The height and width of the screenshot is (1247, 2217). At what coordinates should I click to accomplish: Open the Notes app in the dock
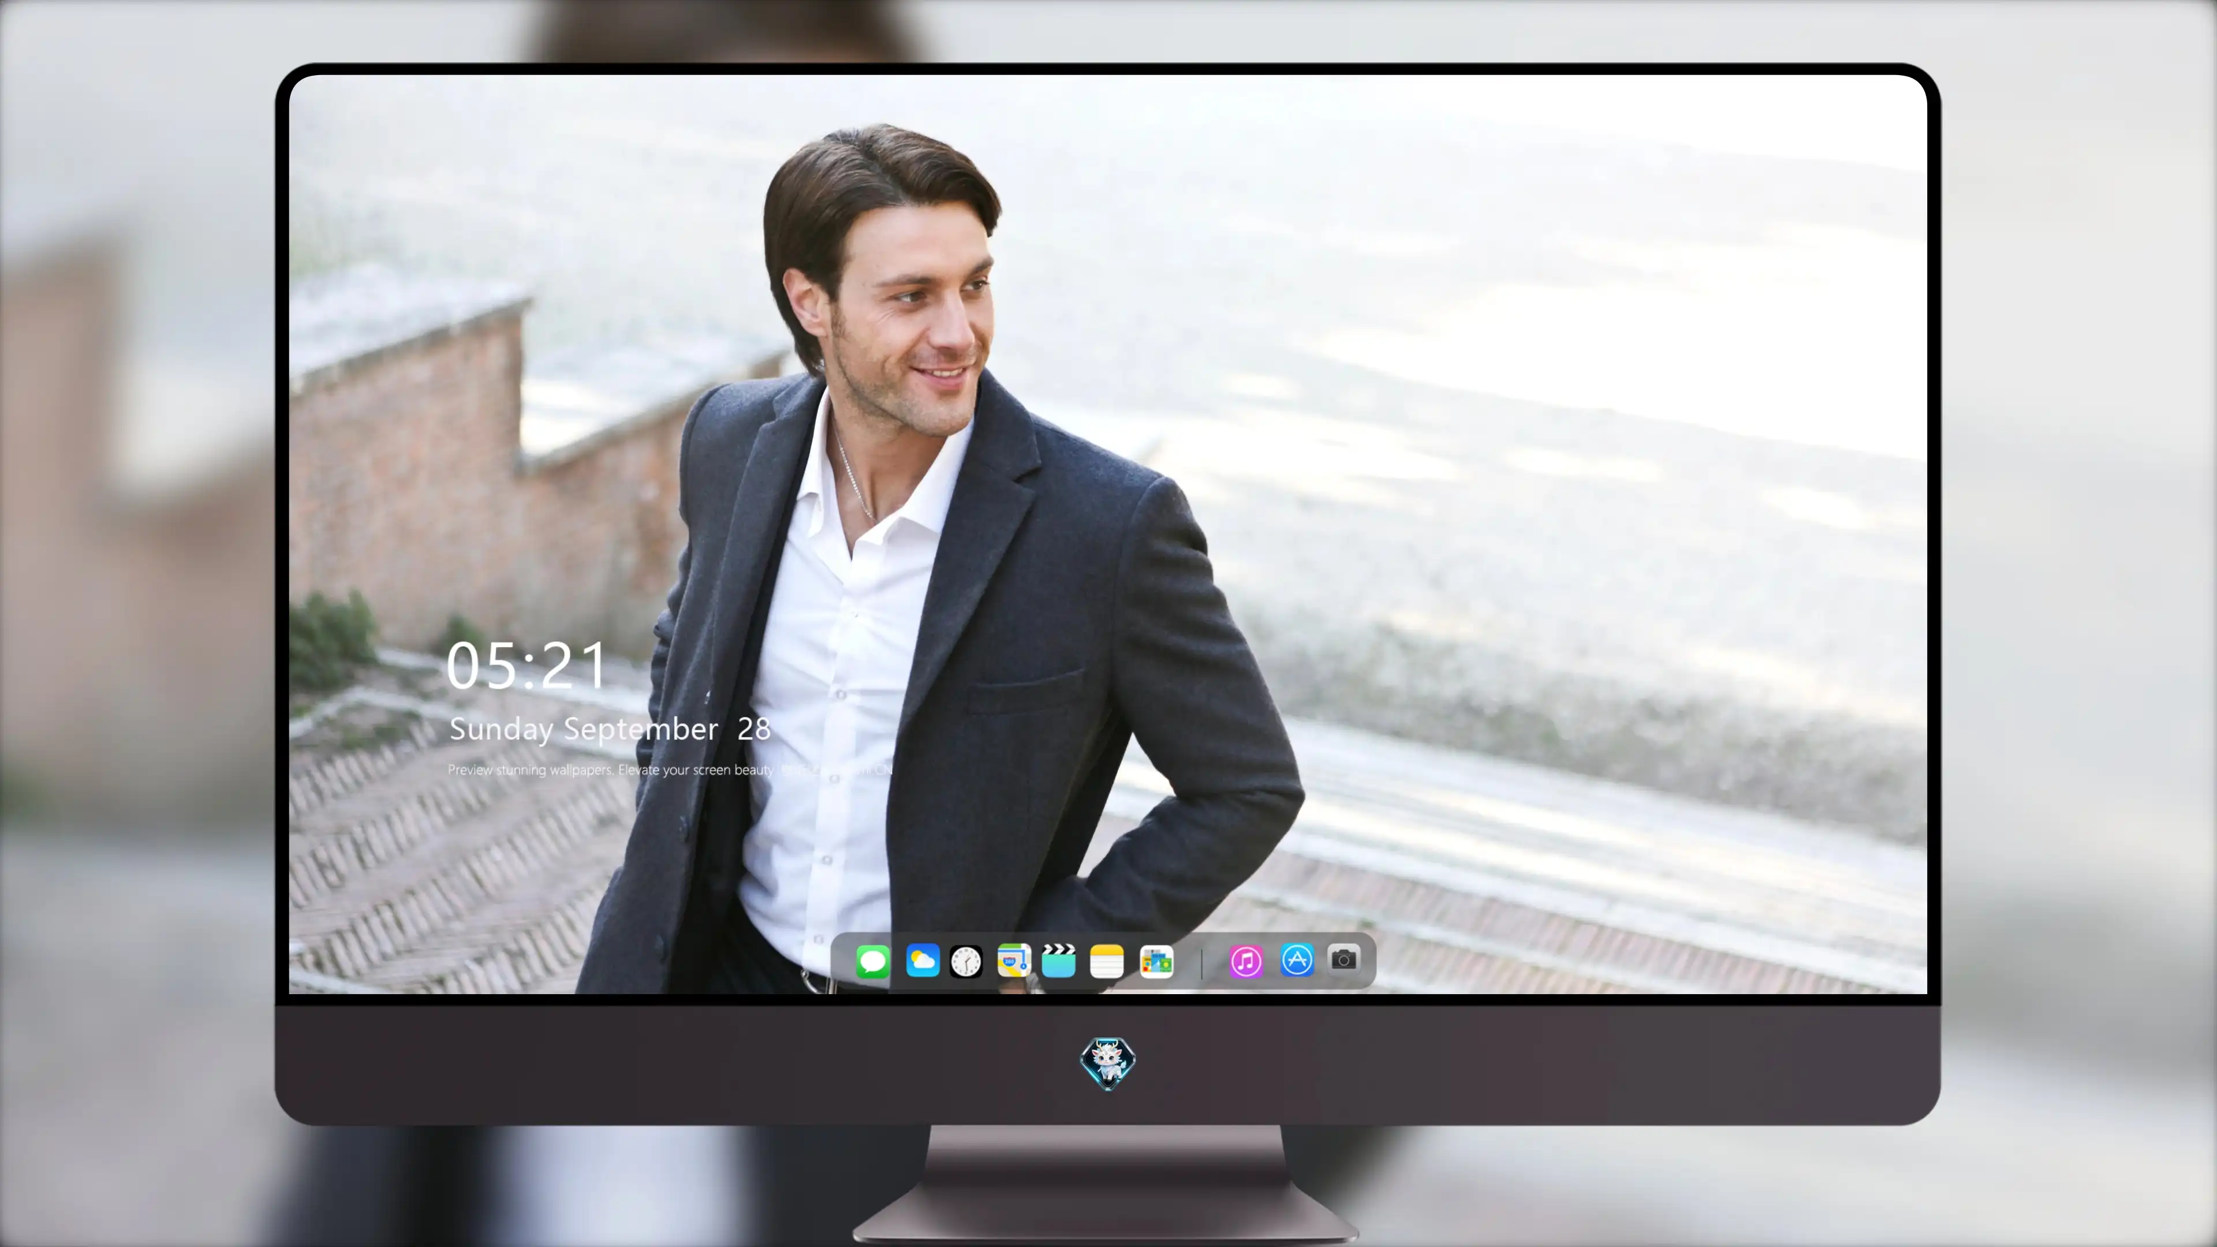click(1107, 961)
